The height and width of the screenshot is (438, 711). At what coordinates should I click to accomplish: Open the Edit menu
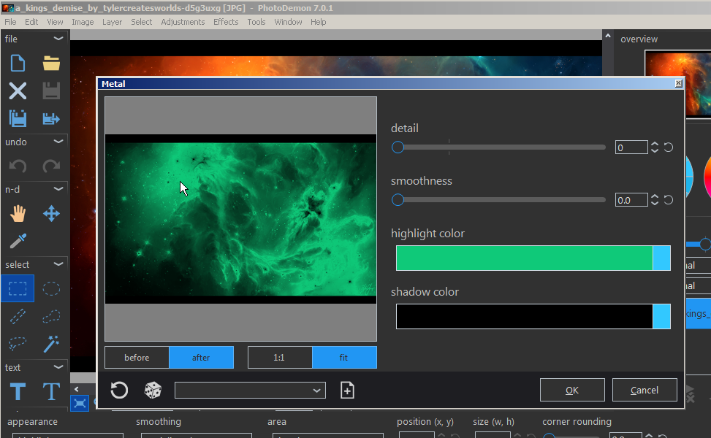31,22
